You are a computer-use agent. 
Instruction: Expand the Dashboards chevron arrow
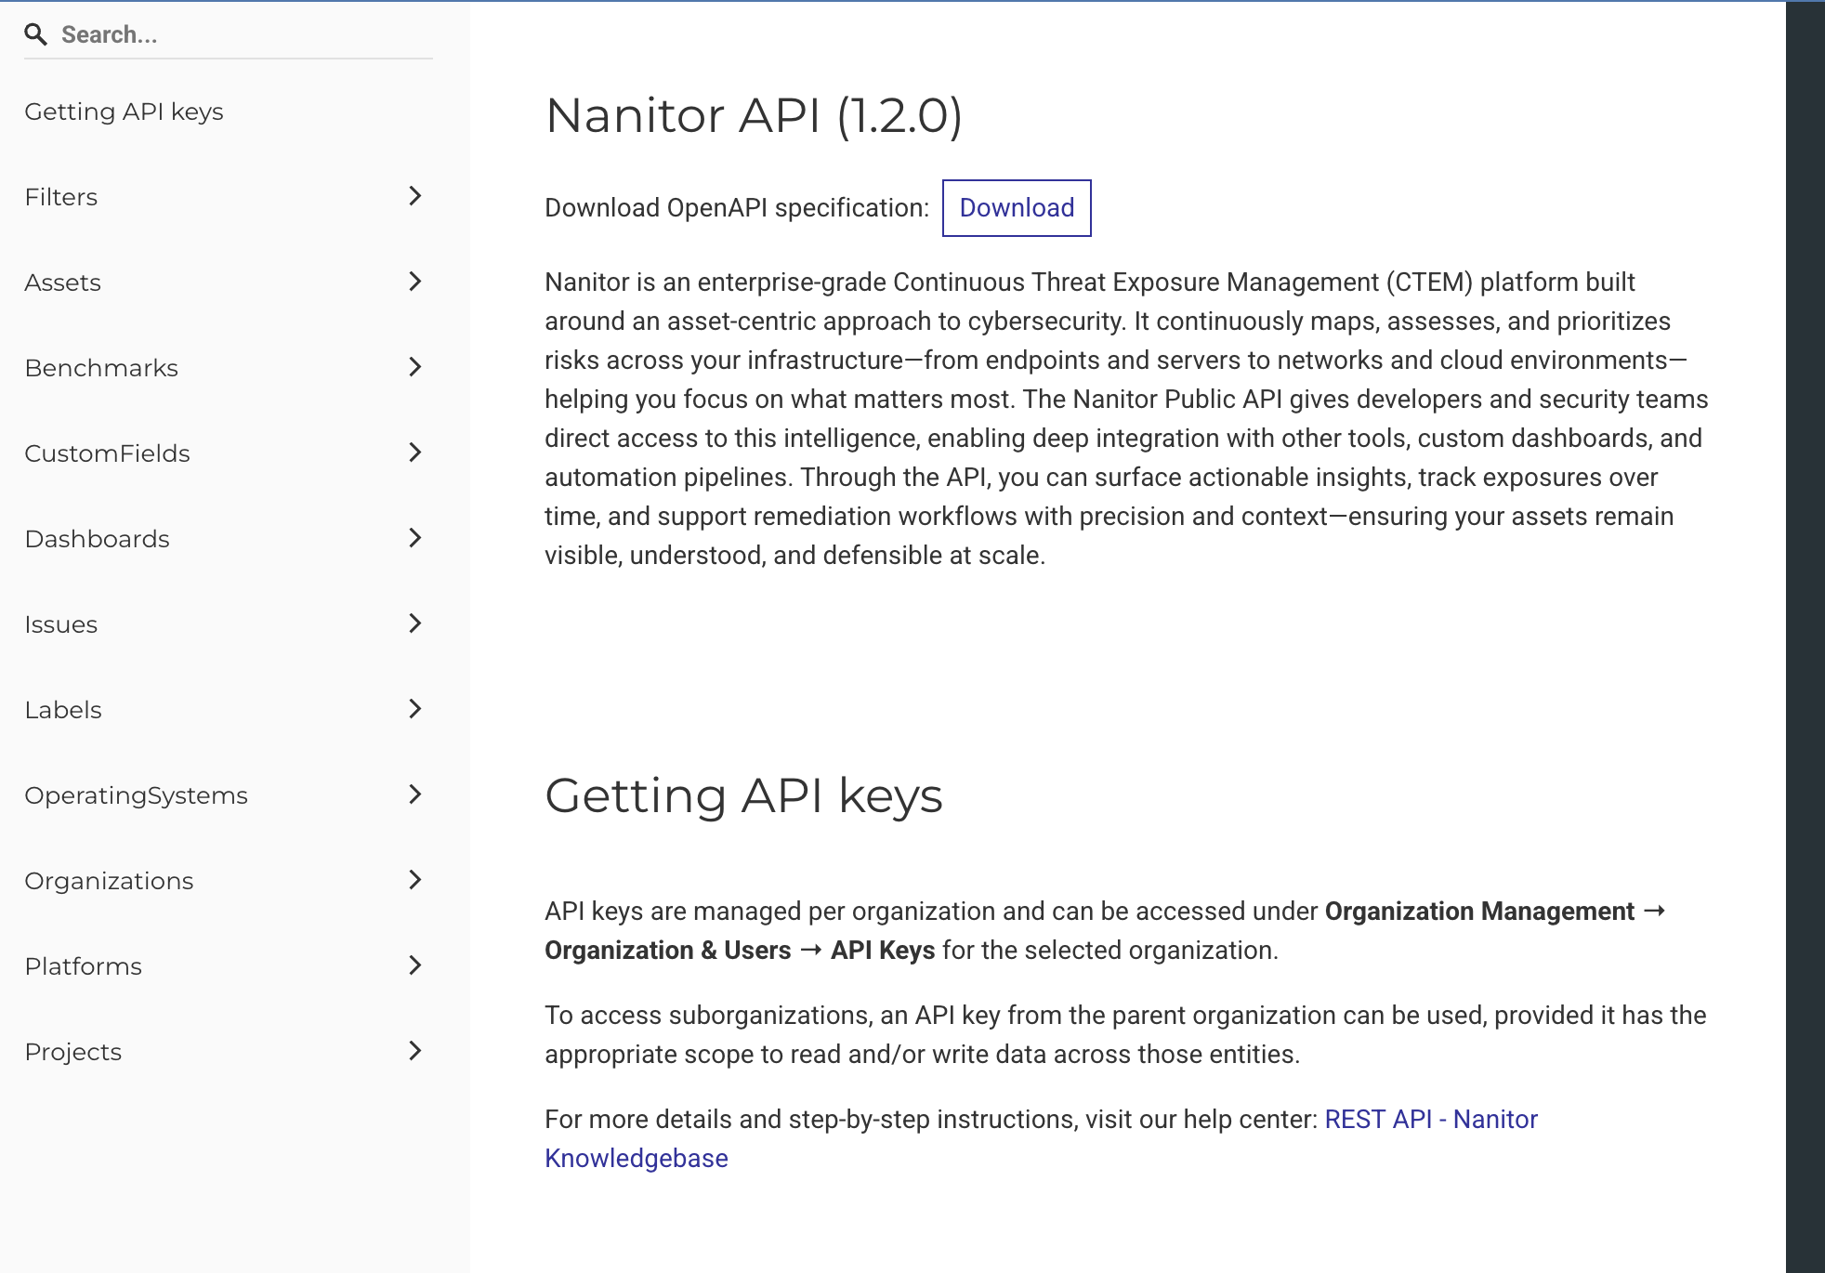pyautogui.click(x=415, y=538)
